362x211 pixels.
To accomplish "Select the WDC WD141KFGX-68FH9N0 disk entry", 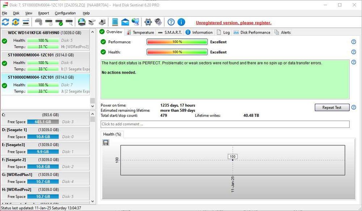I will [x=45, y=40].
